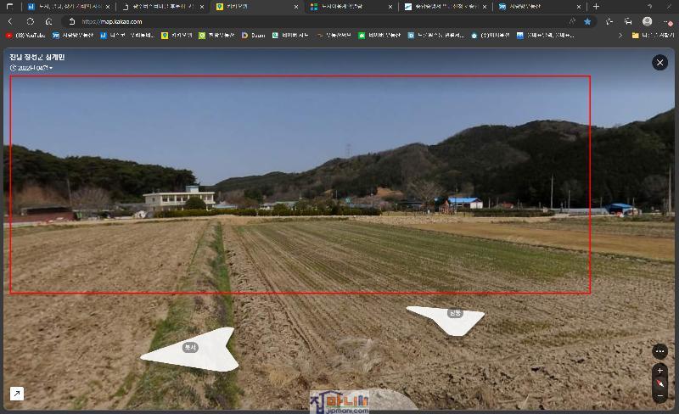Screen dimensions: 679x414
Task: Go to the browser home page
Action: tap(48, 21)
